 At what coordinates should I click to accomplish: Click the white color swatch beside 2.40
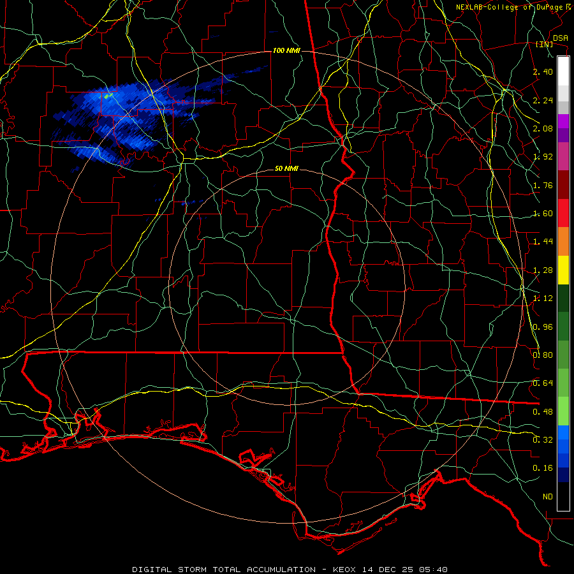click(x=563, y=71)
